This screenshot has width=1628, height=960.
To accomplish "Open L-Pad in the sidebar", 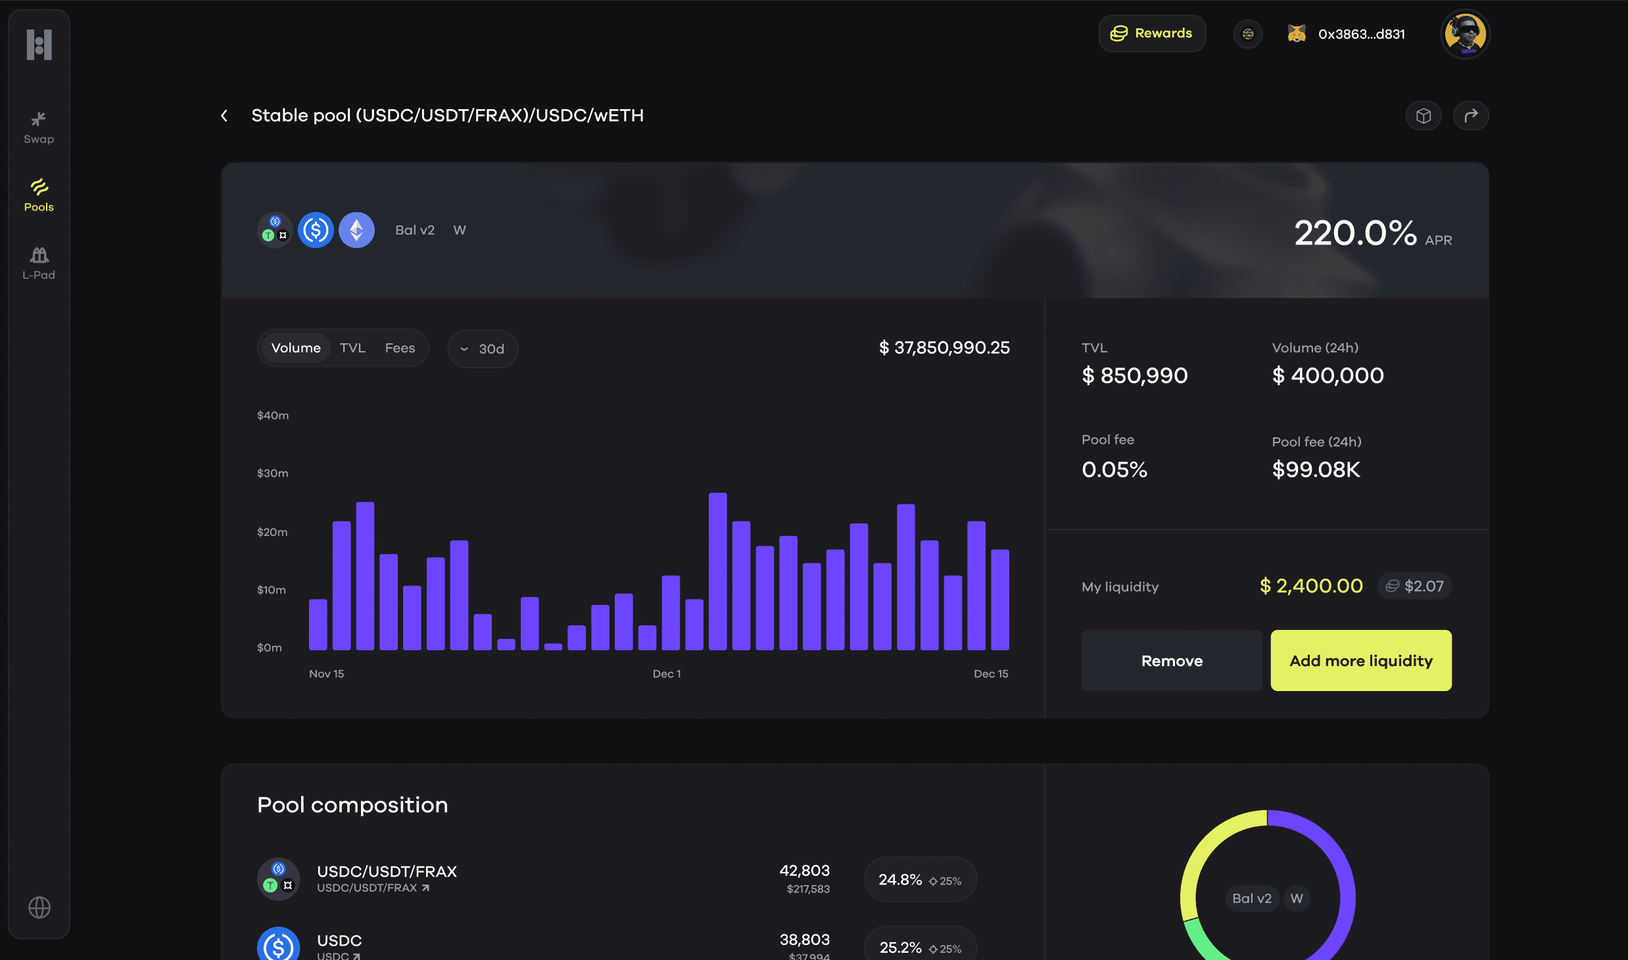I will 39,263.
